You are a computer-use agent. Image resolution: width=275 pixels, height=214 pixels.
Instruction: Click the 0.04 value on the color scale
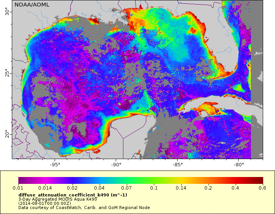(99, 188)
